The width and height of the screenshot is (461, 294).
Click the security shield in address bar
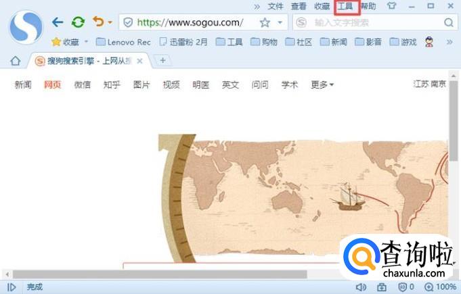[128, 22]
